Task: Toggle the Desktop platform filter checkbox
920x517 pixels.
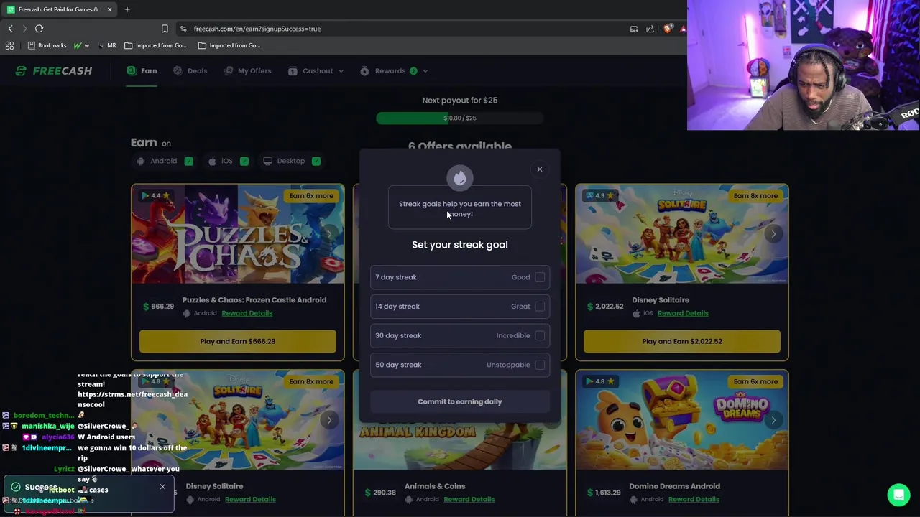Action: coord(316,161)
